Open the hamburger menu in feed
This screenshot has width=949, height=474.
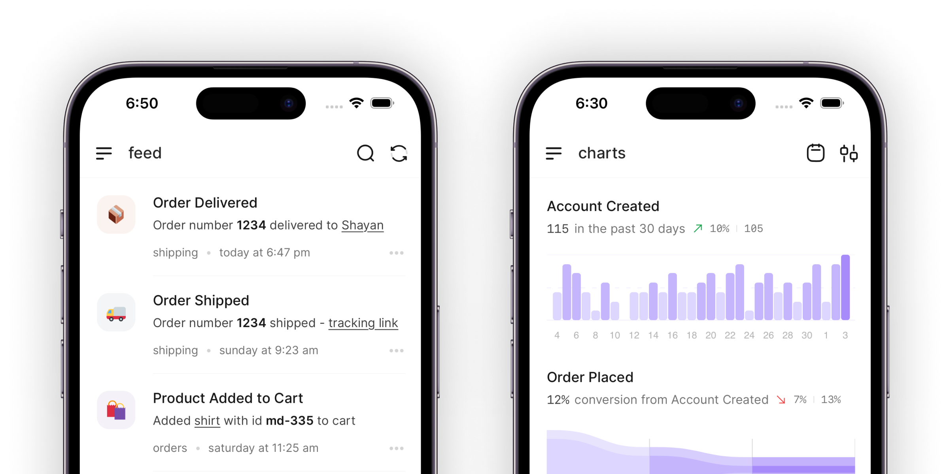tap(104, 152)
